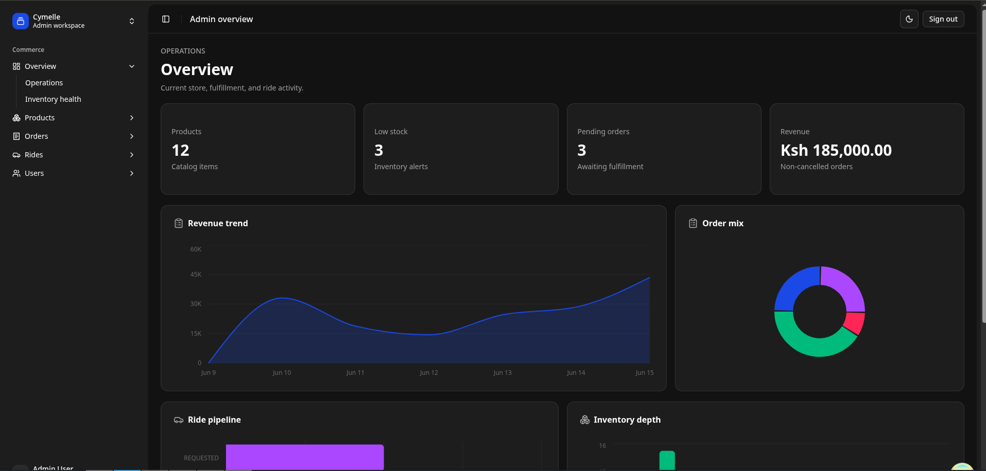Click the Users people icon in sidebar
The width and height of the screenshot is (986, 471).
point(16,173)
